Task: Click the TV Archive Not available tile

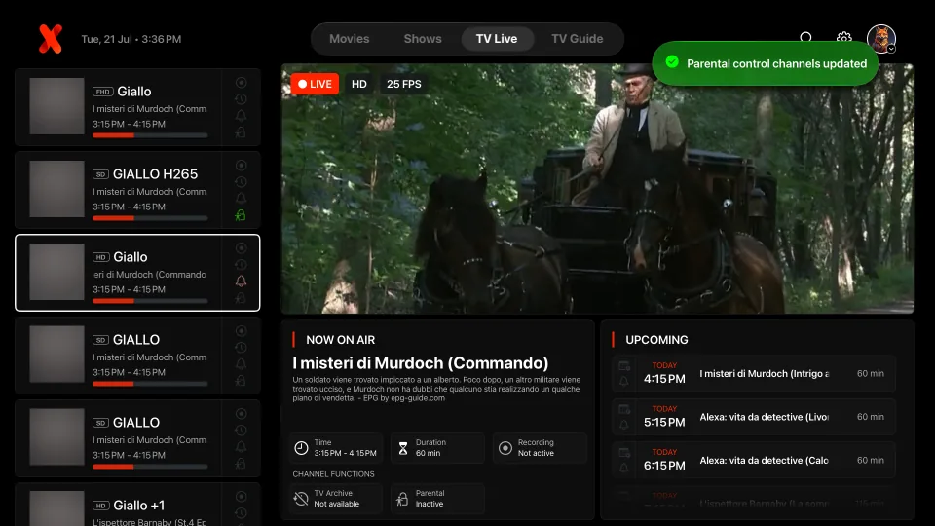Action: 336,499
